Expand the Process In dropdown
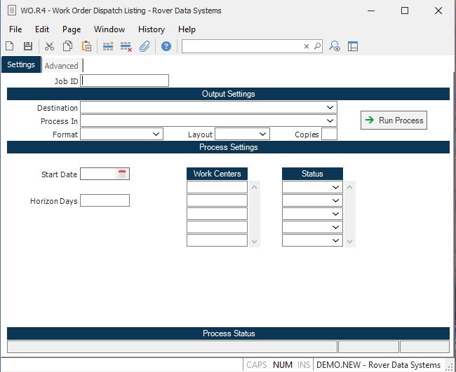Viewport: 456px width, 372px height. 330,121
